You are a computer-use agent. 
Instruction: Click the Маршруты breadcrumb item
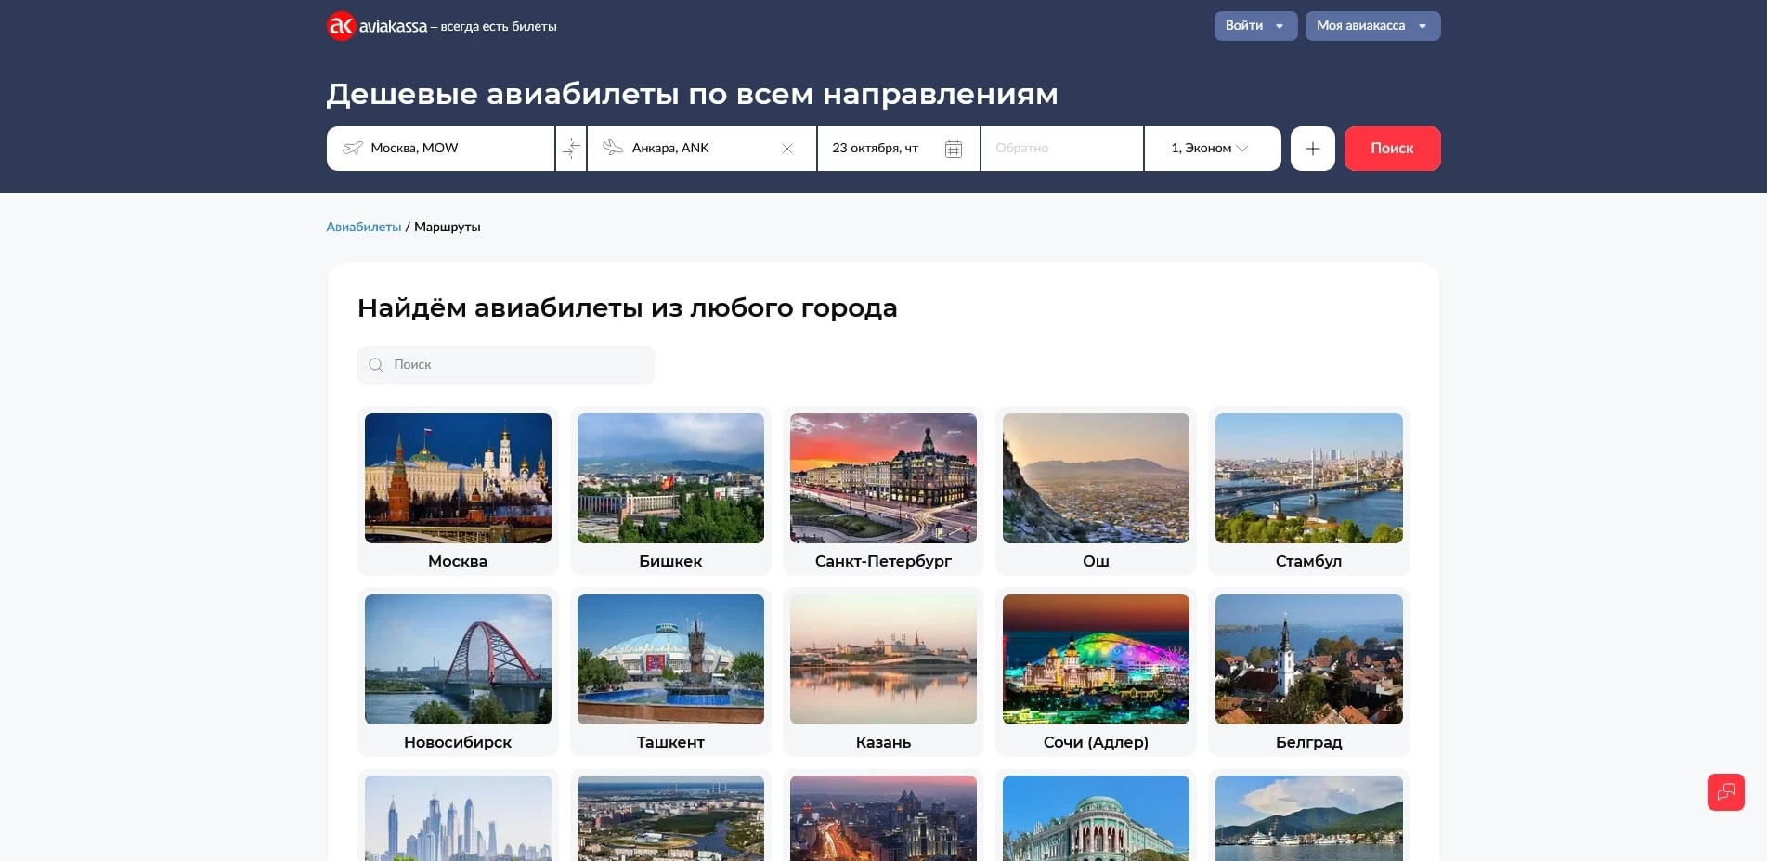[x=447, y=227]
